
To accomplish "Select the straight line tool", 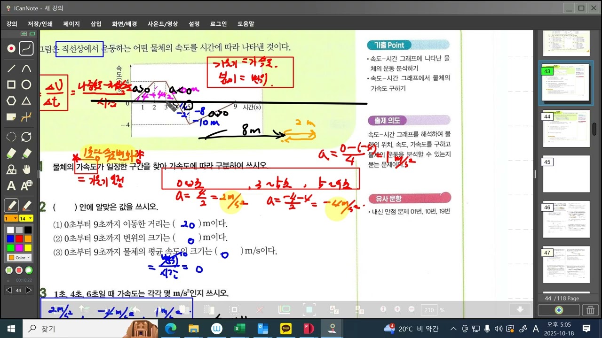I will click(x=11, y=68).
